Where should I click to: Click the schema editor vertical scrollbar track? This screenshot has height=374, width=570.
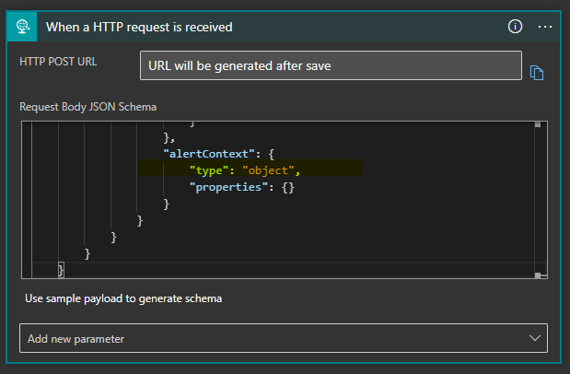tap(538, 199)
